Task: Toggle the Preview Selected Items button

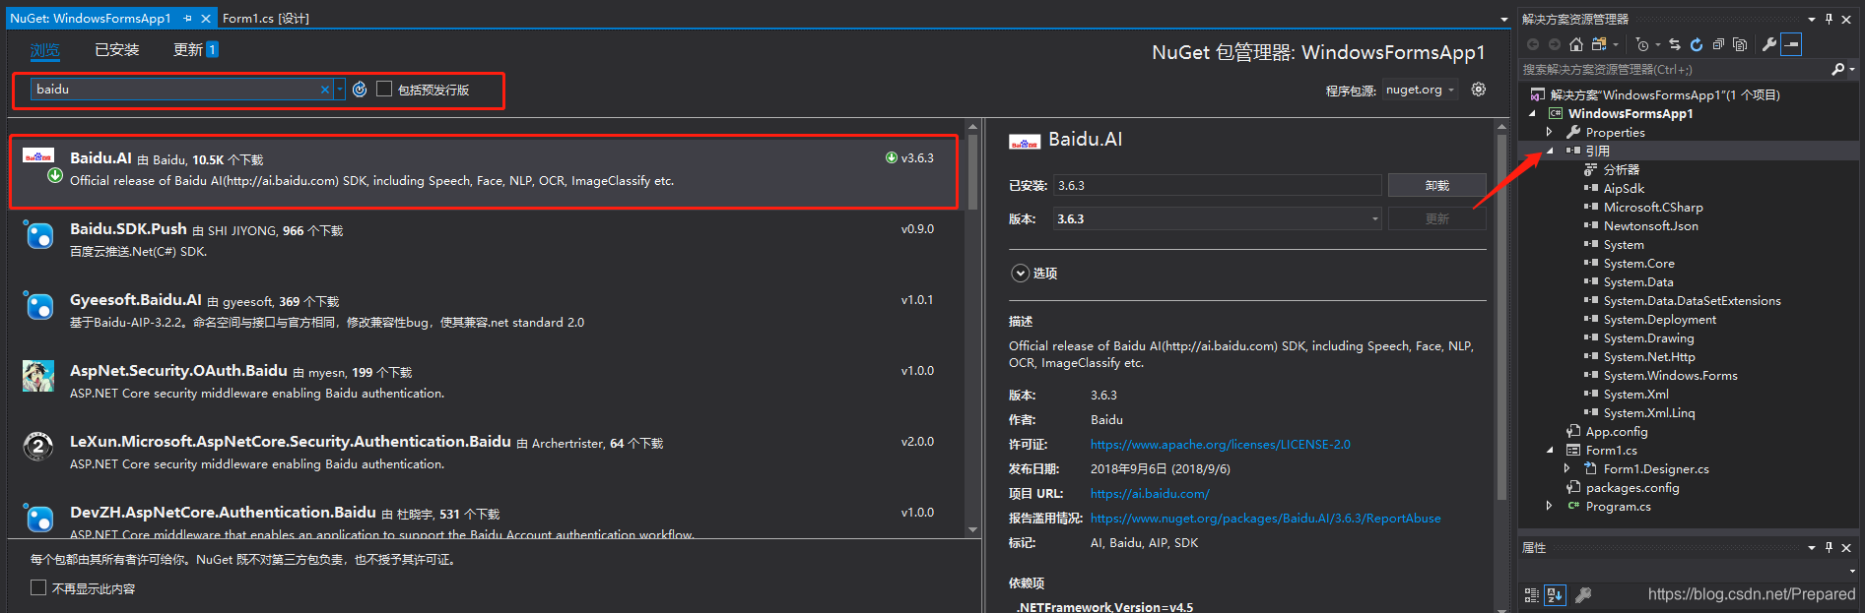Action: (x=1791, y=44)
